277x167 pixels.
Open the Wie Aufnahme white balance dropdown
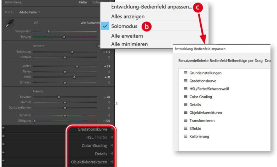90,23
